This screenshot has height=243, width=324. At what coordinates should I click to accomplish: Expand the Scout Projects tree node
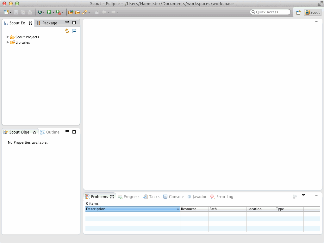8,37
